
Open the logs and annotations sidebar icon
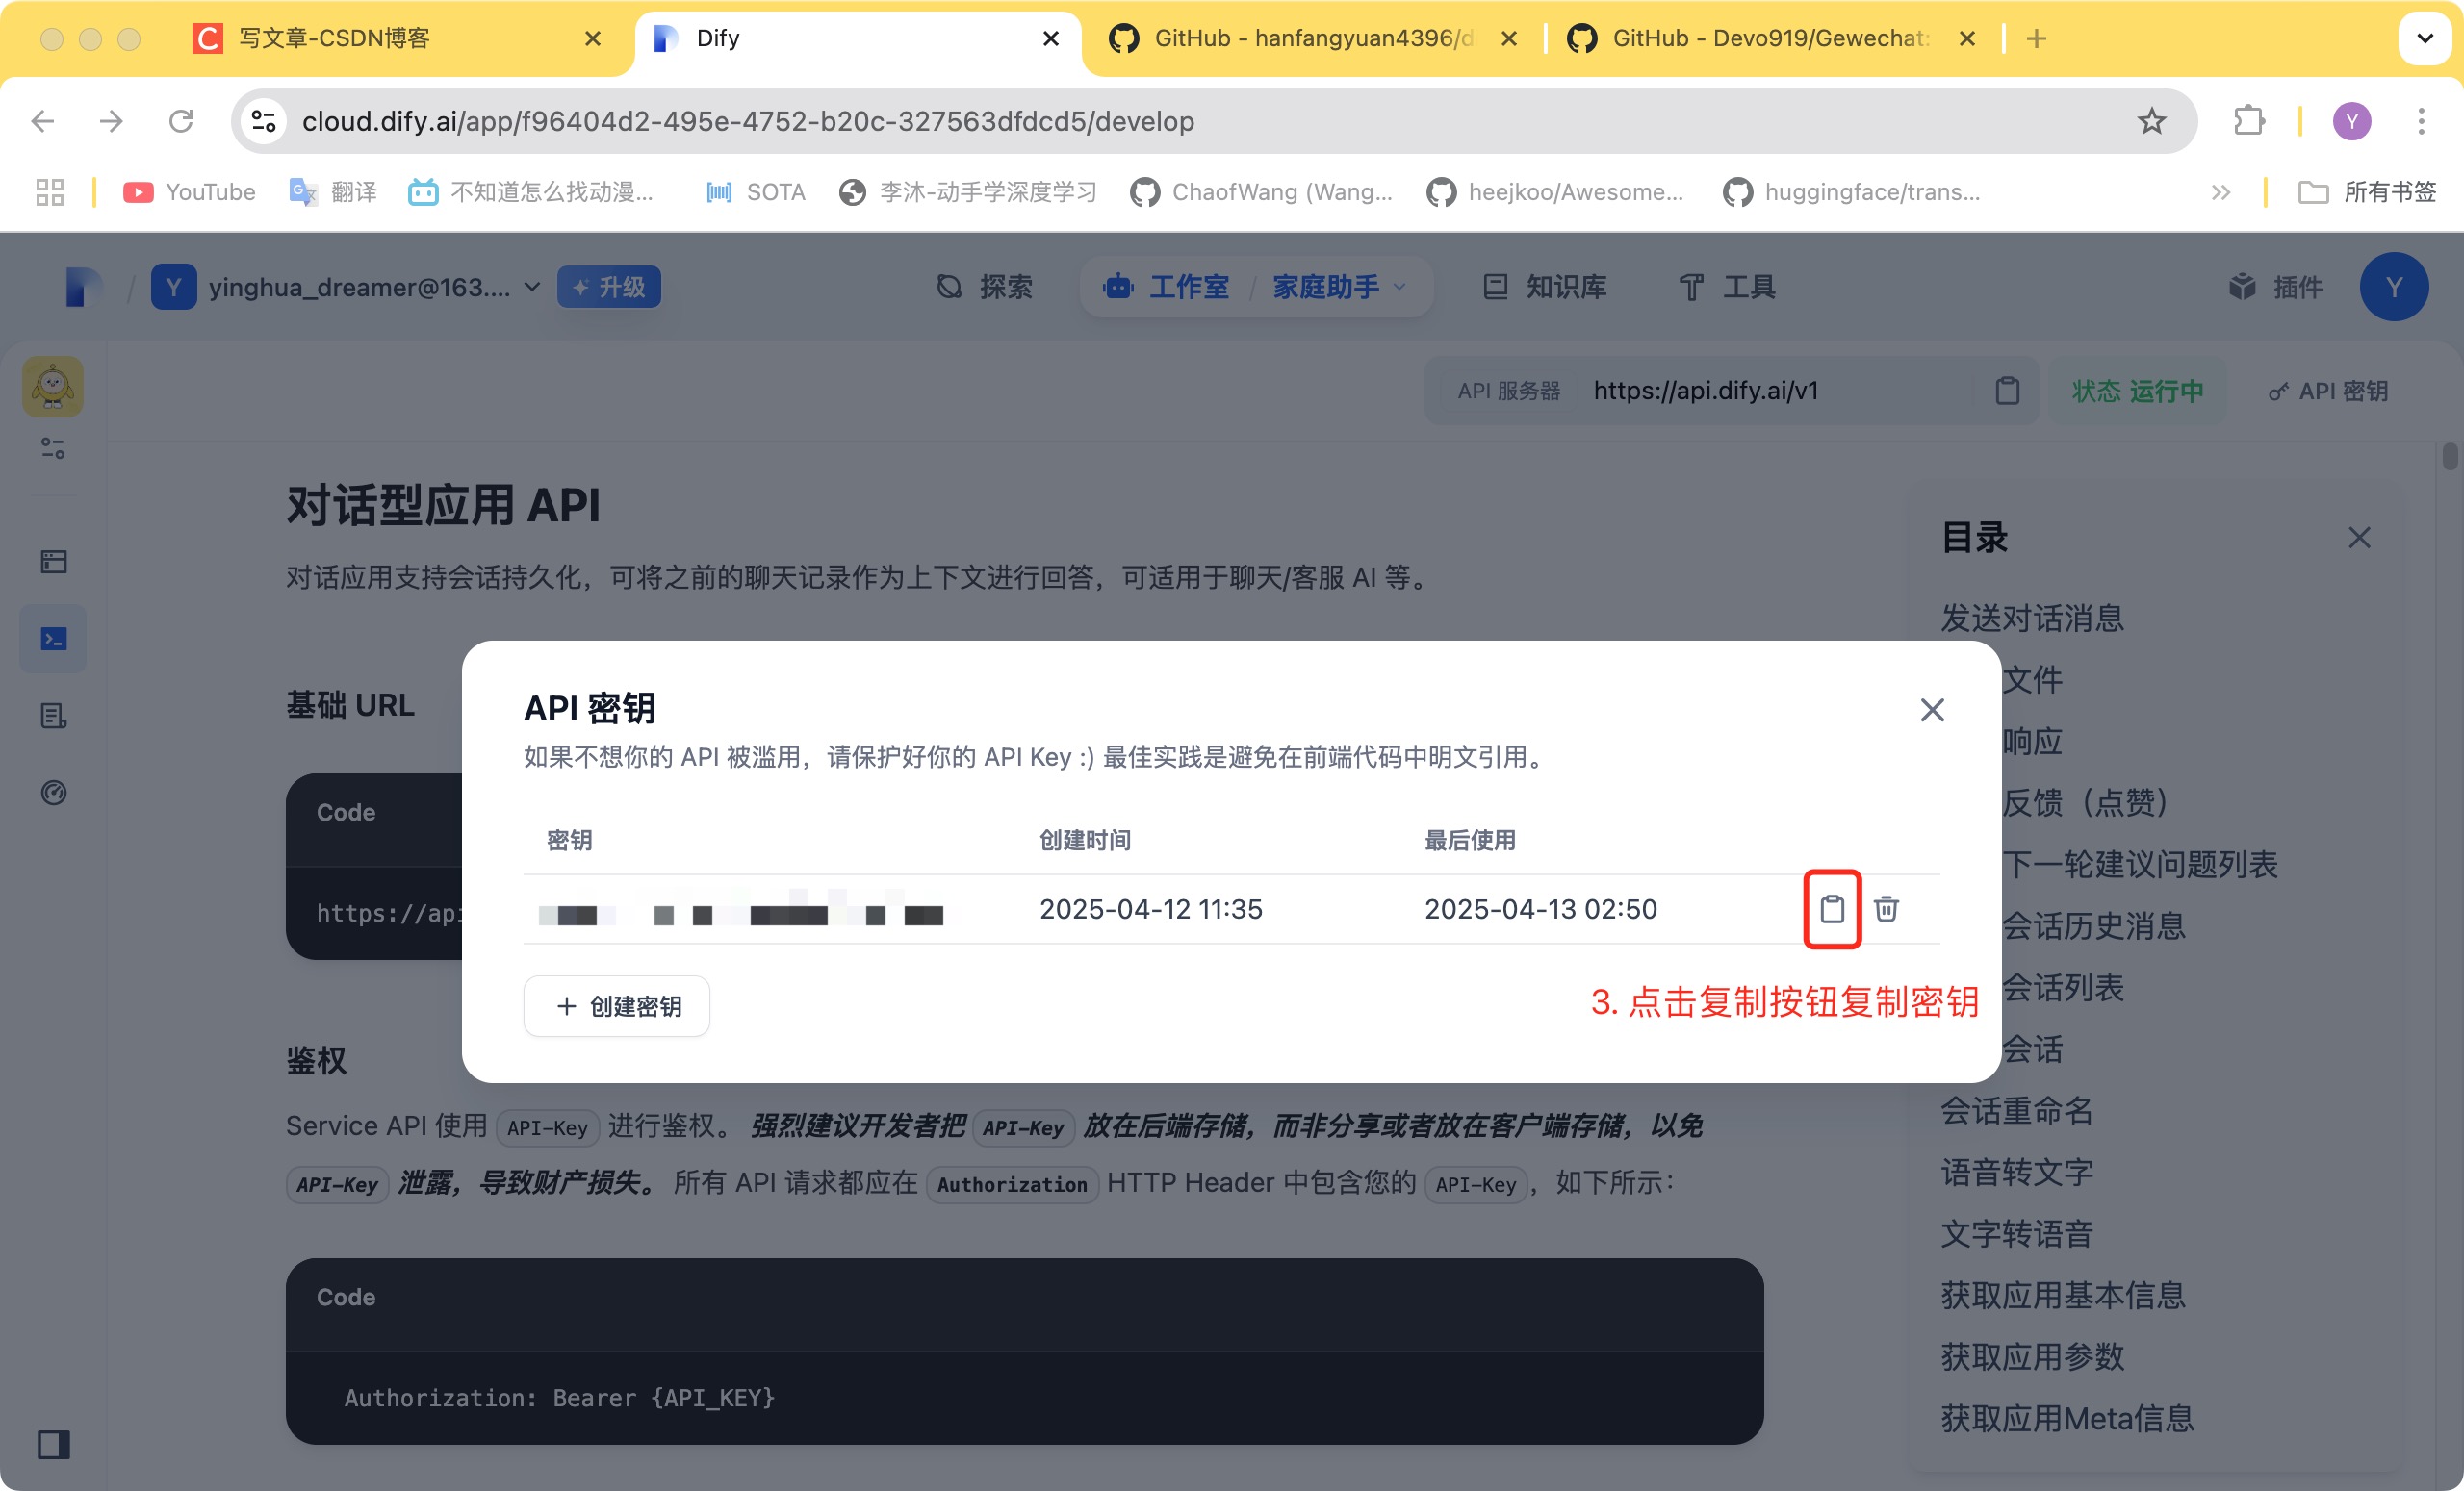tap(53, 716)
